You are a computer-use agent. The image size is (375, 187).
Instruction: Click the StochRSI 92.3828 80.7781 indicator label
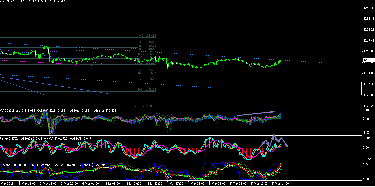59,165
